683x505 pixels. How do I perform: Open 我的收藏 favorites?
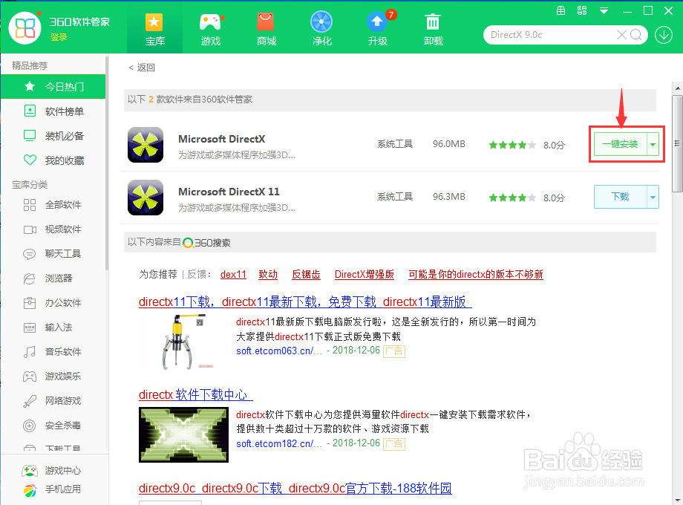click(53, 160)
